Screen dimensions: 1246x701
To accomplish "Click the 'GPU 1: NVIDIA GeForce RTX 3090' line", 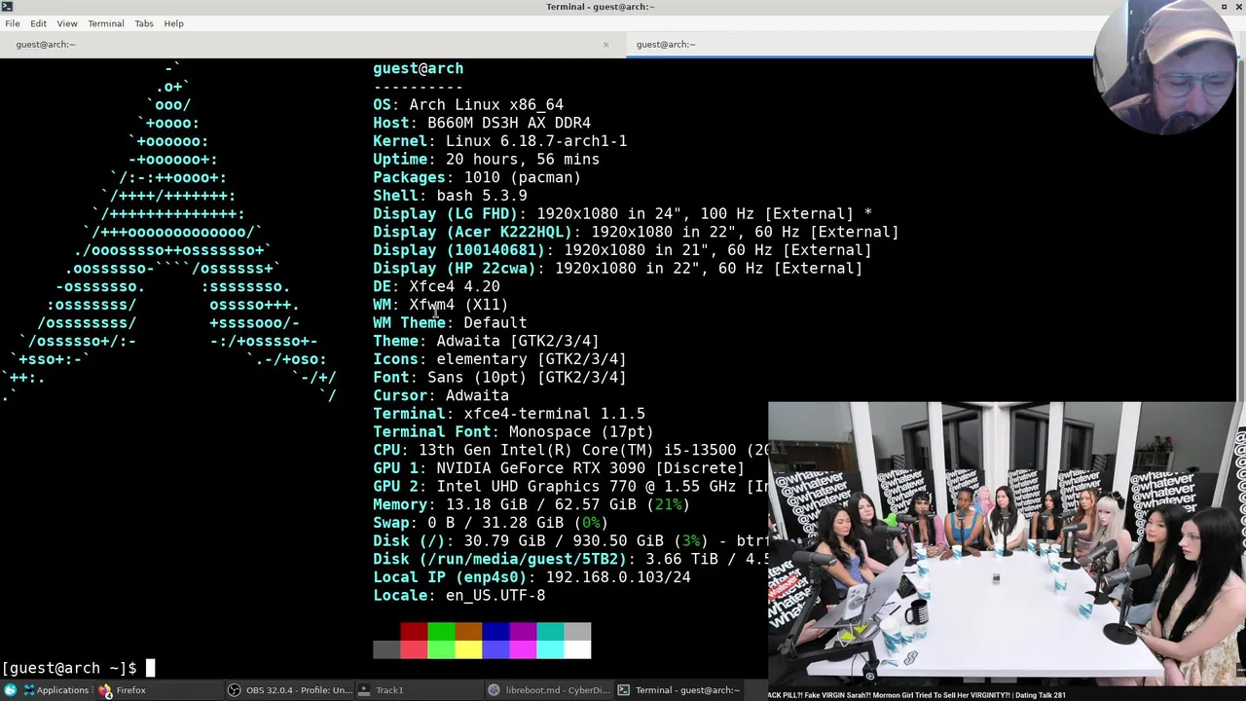I will pyautogui.click(x=559, y=468).
